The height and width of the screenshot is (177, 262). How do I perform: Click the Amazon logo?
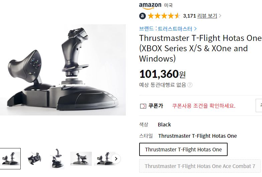tap(150, 6)
